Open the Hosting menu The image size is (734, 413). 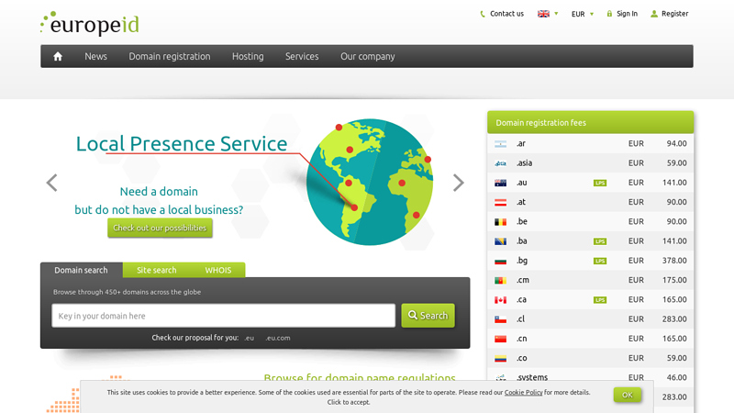(248, 56)
